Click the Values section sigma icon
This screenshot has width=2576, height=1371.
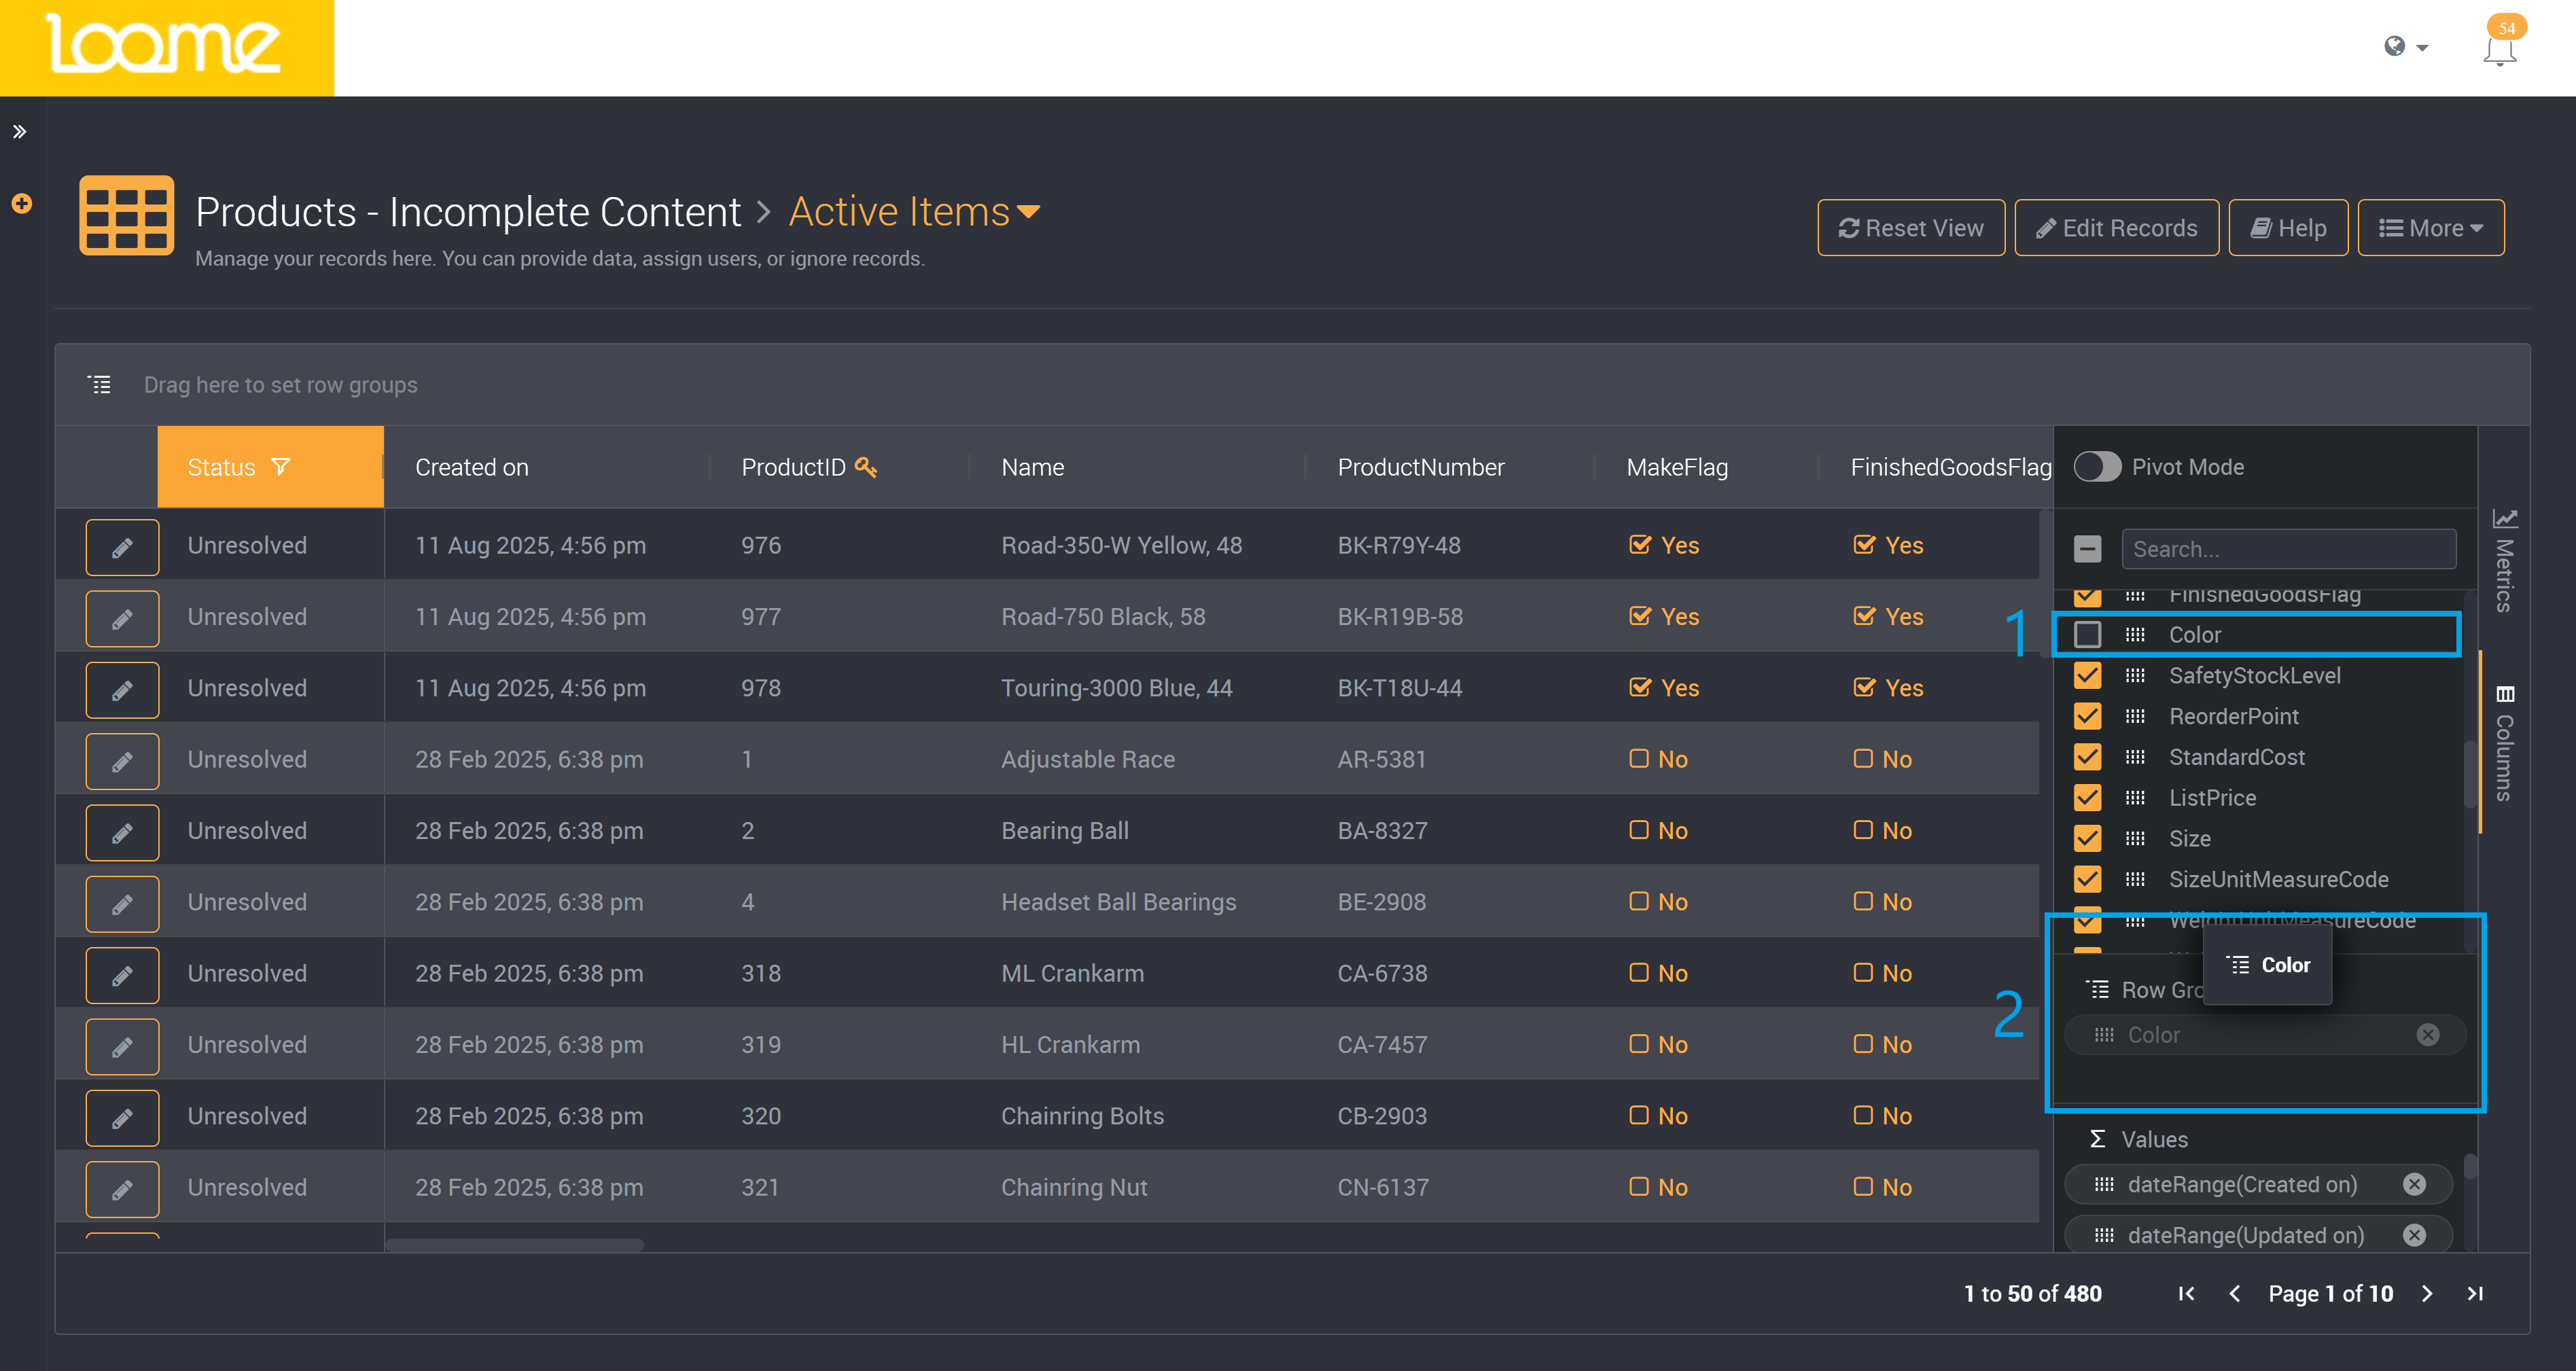[x=2097, y=1139]
